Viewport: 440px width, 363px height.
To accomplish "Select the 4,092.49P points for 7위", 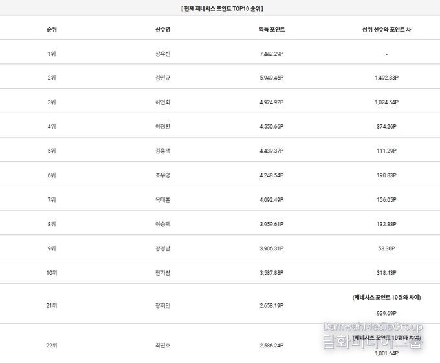I will [x=272, y=200].
